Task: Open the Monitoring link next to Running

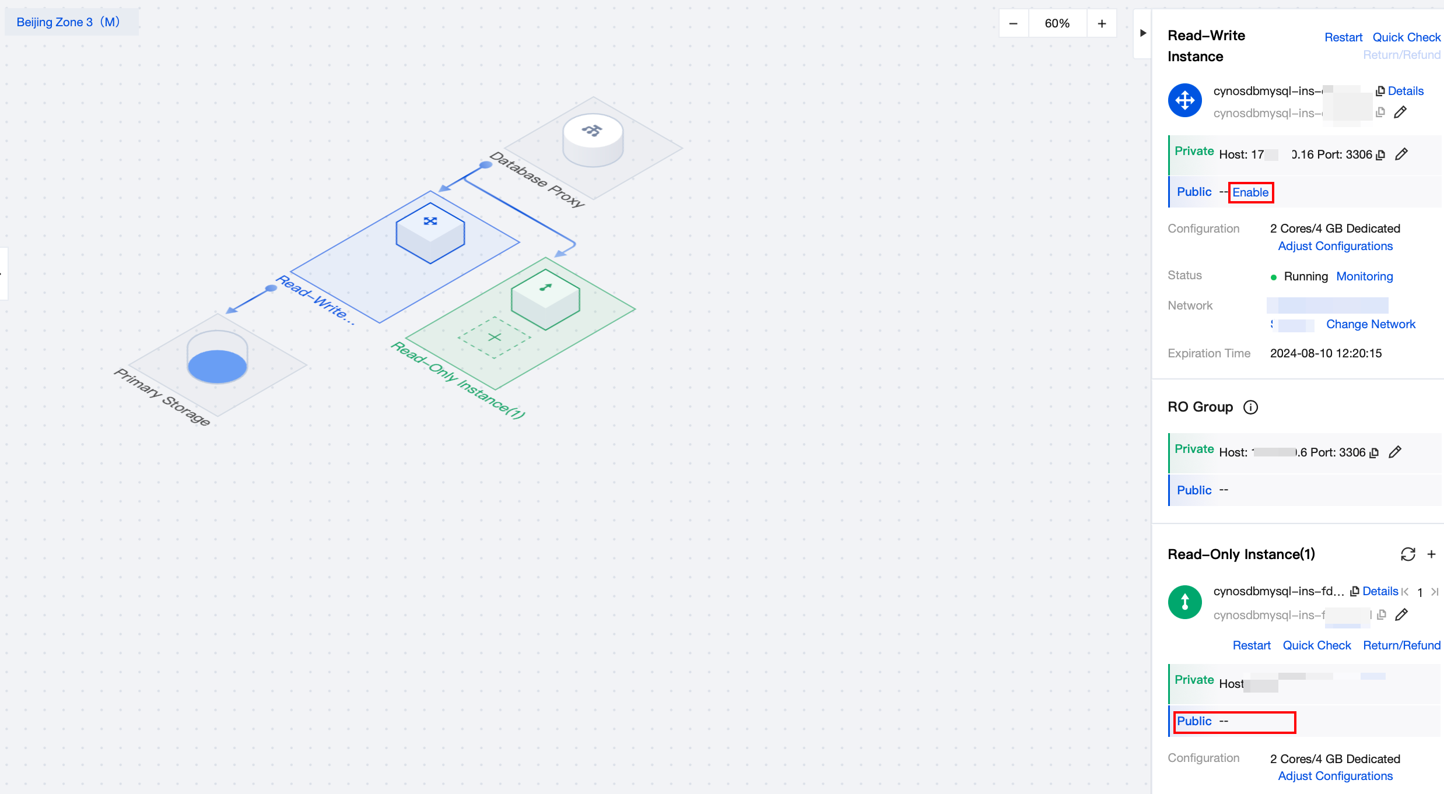Action: 1364,276
